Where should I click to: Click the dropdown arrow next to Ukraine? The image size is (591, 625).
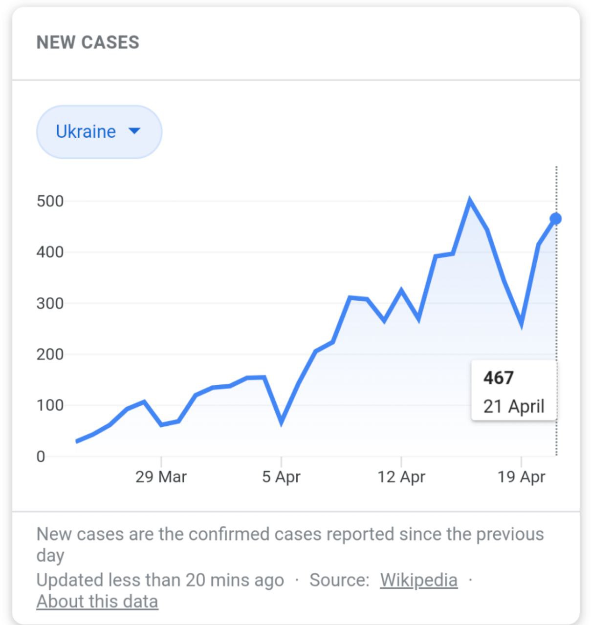tap(134, 131)
